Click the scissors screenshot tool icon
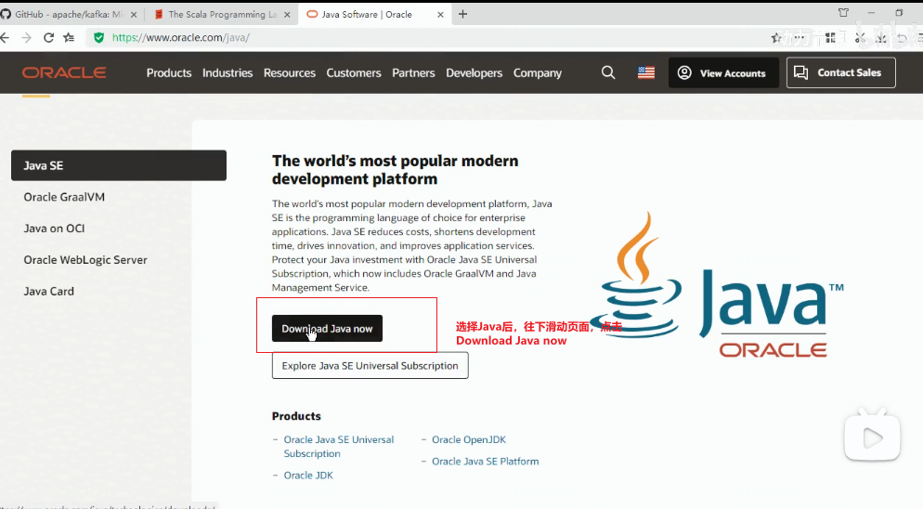This screenshot has height=509, width=923. tap(860, 38)
